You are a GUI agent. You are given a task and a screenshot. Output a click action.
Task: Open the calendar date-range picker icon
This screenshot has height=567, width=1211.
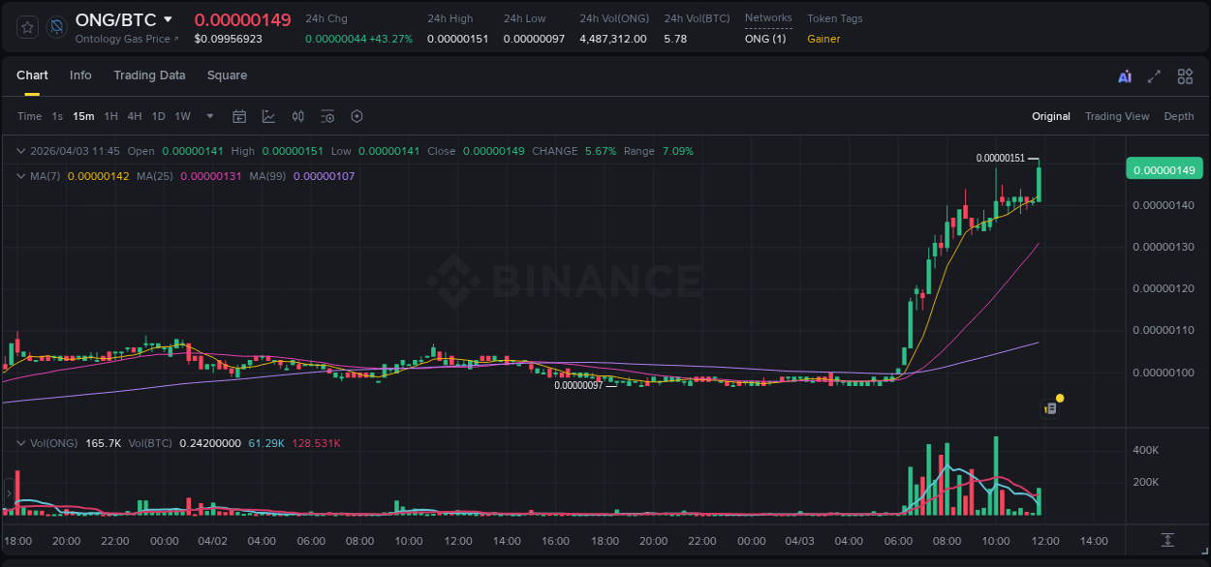click(239, 116)
